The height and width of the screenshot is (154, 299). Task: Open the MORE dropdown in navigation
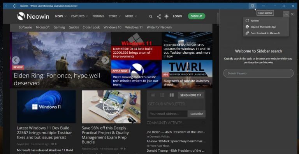[131, 16]
